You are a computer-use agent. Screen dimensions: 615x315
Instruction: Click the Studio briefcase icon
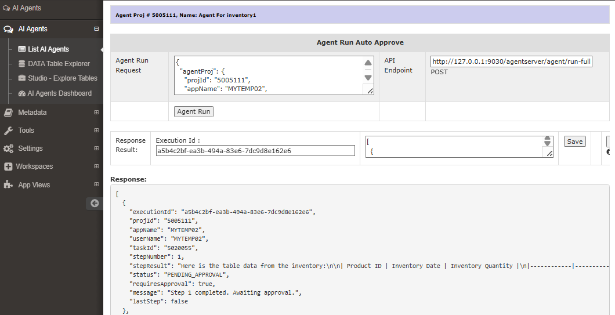(22, 78)
